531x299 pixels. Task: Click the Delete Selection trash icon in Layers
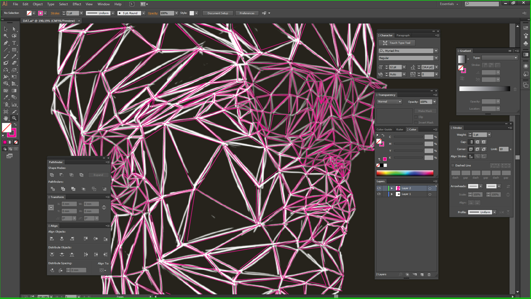coord(429,275)
